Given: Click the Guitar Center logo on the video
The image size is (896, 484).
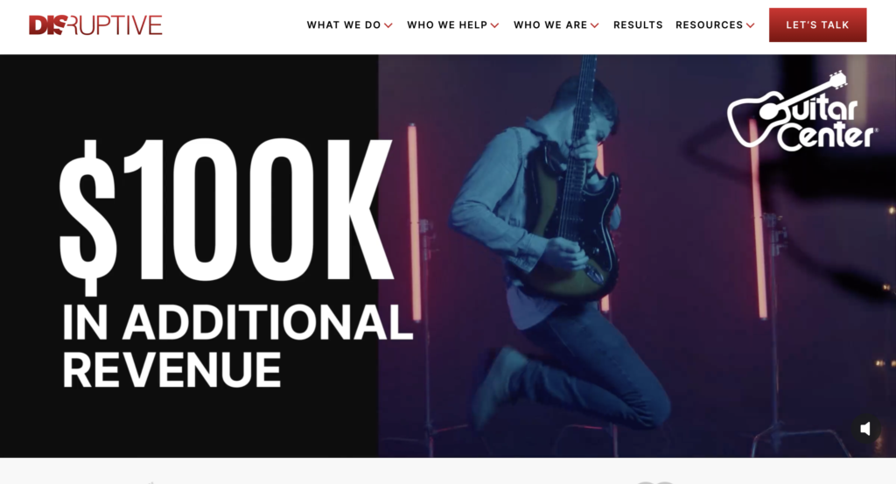Looking at the screenshot, I should pyautogui.click(x=802, y=111).
